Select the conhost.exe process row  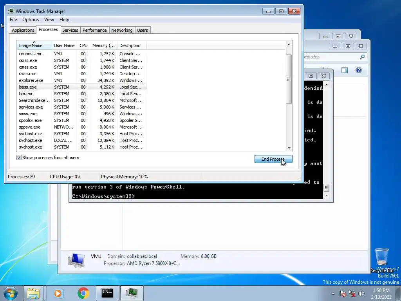(x=81, y=54)
